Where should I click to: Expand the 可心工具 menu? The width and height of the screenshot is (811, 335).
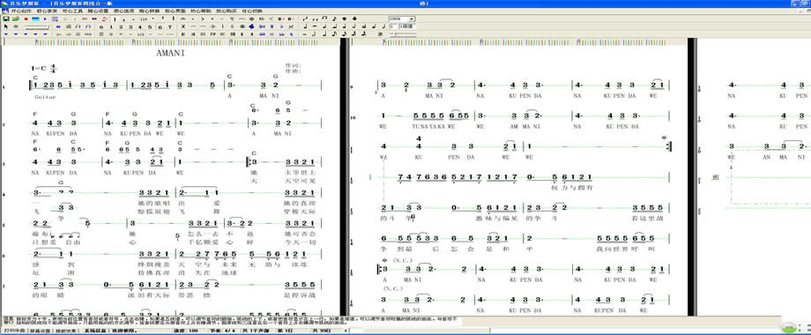(x=72, y=11)
